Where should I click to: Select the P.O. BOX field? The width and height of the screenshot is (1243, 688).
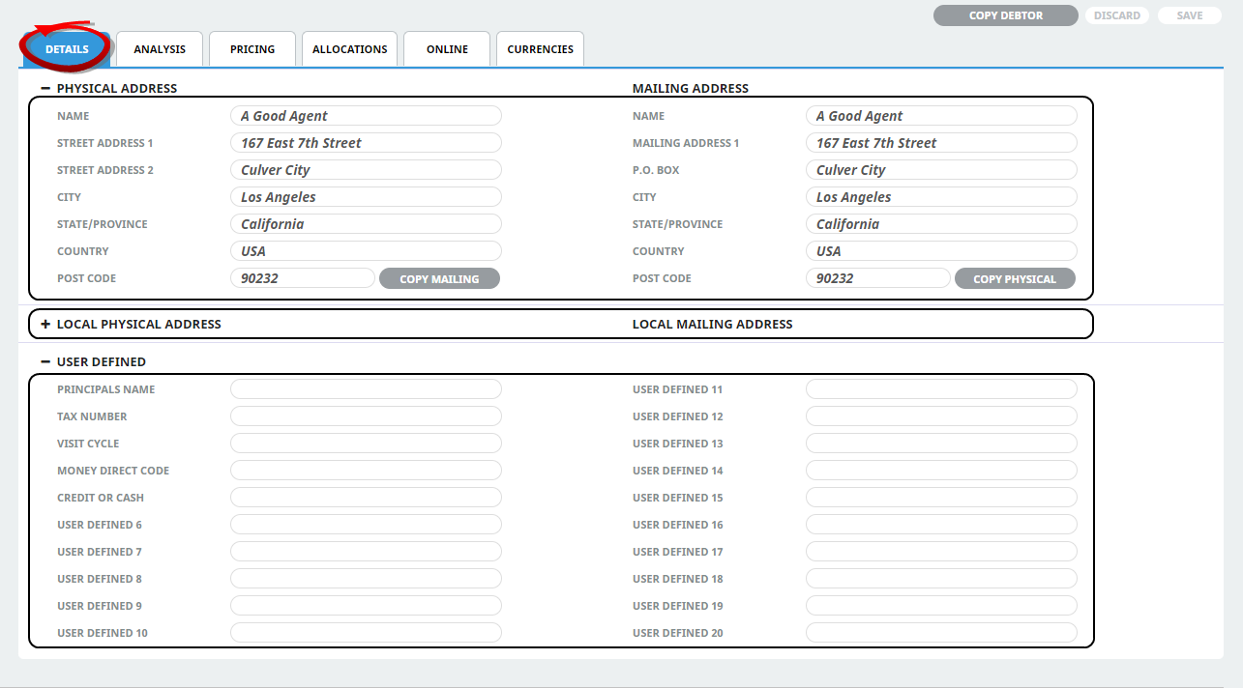coord(941,169)
